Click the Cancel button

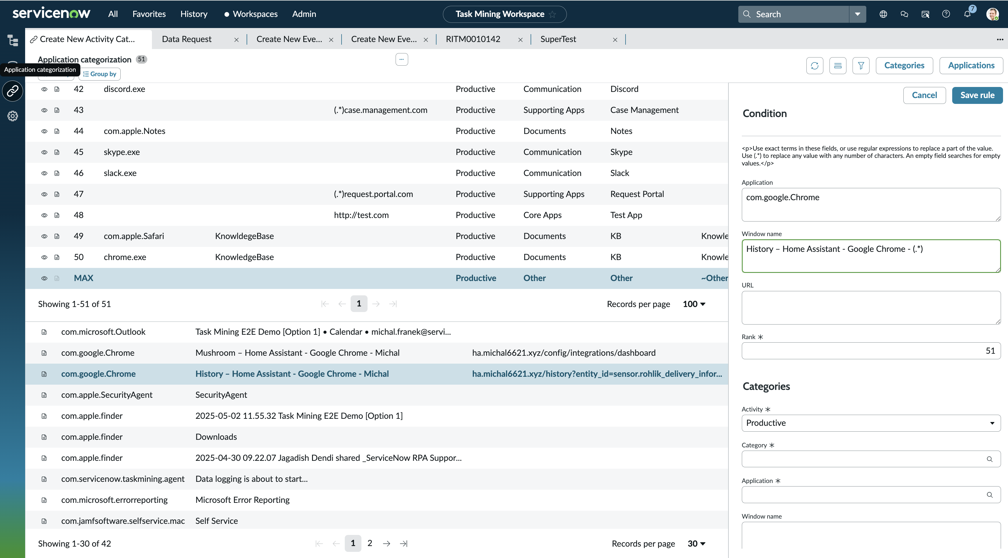tap(924, 95)
